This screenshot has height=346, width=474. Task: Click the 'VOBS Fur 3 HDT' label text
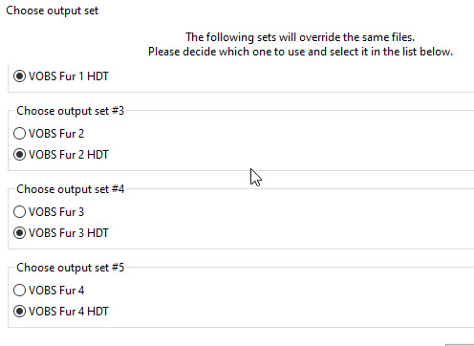point(69,233)
